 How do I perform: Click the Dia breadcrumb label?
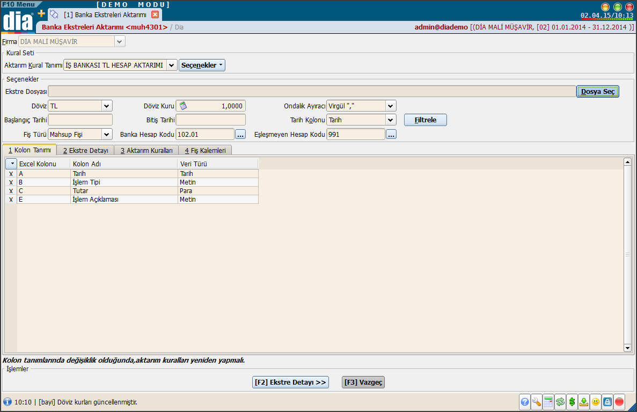[x=179, y=27]
